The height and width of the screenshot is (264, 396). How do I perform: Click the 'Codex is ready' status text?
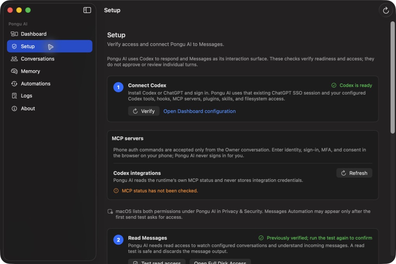pos(356,85)
